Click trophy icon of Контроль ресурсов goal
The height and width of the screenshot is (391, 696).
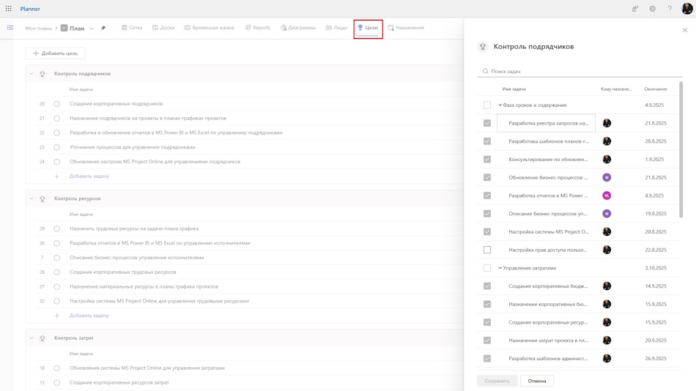click(x=42, y=199)
